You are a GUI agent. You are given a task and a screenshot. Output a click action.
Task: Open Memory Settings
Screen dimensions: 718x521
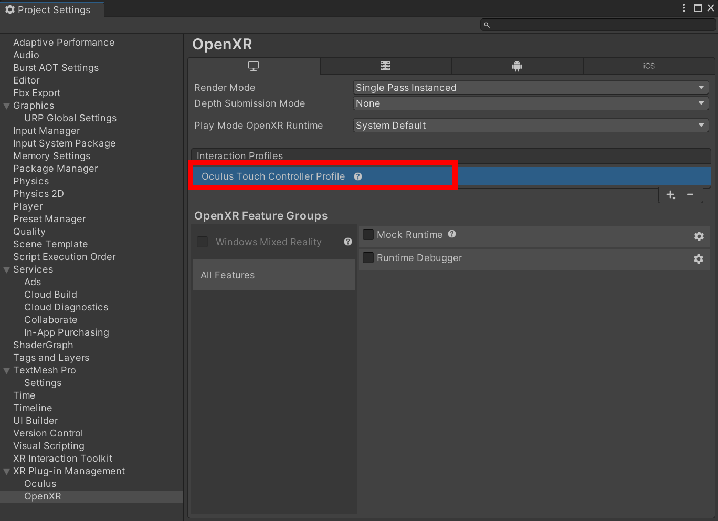point(51,156)
